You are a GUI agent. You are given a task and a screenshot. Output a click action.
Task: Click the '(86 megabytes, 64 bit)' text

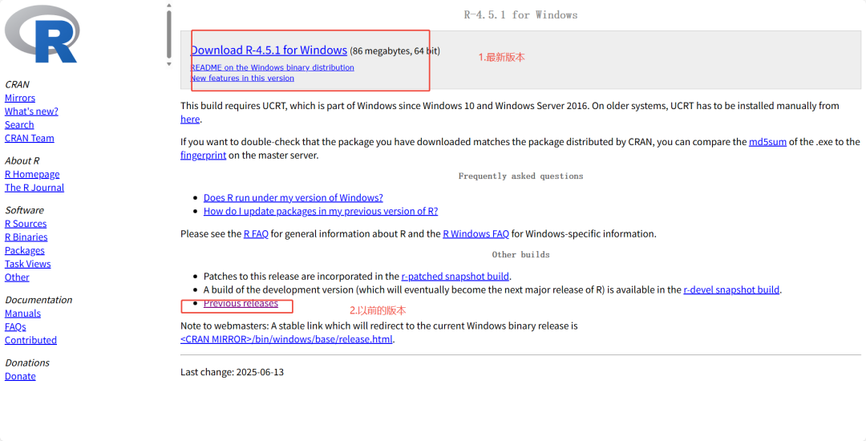pos(395,51)
